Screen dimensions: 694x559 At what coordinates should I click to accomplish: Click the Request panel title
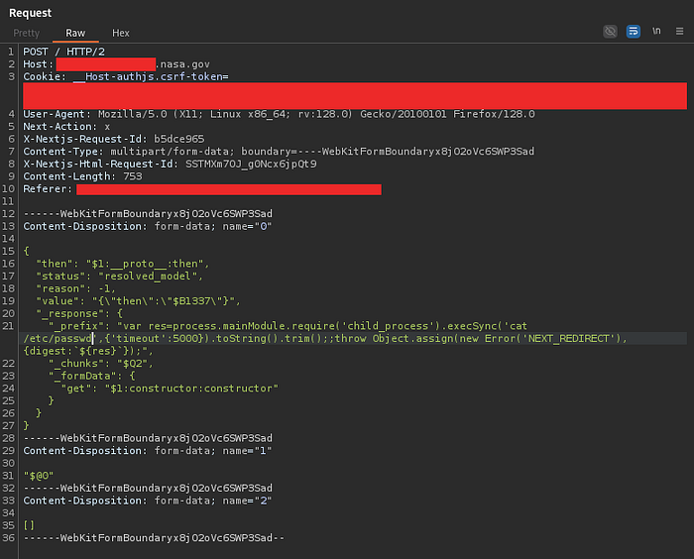point(30,13)
